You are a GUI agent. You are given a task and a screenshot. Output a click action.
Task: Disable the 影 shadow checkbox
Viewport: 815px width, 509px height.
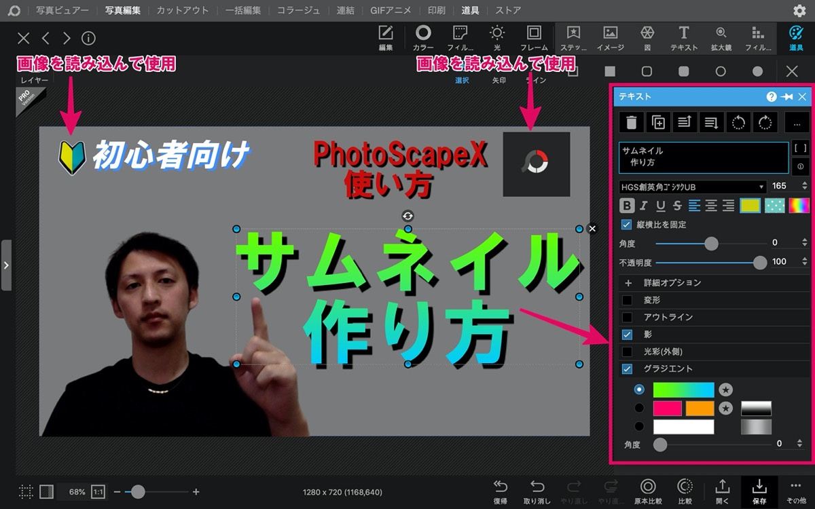coord(627,335)
